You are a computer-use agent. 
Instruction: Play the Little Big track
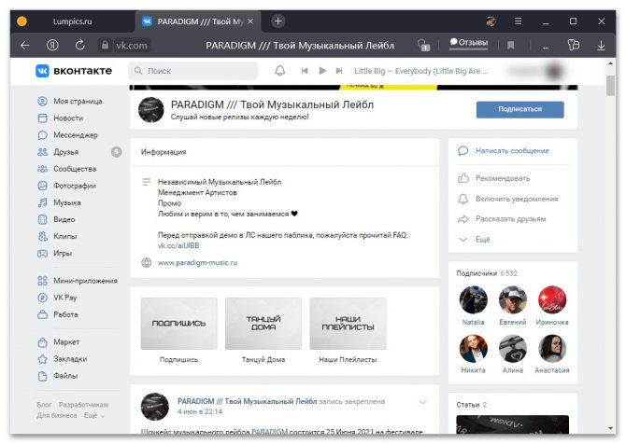tap(322, 71)
